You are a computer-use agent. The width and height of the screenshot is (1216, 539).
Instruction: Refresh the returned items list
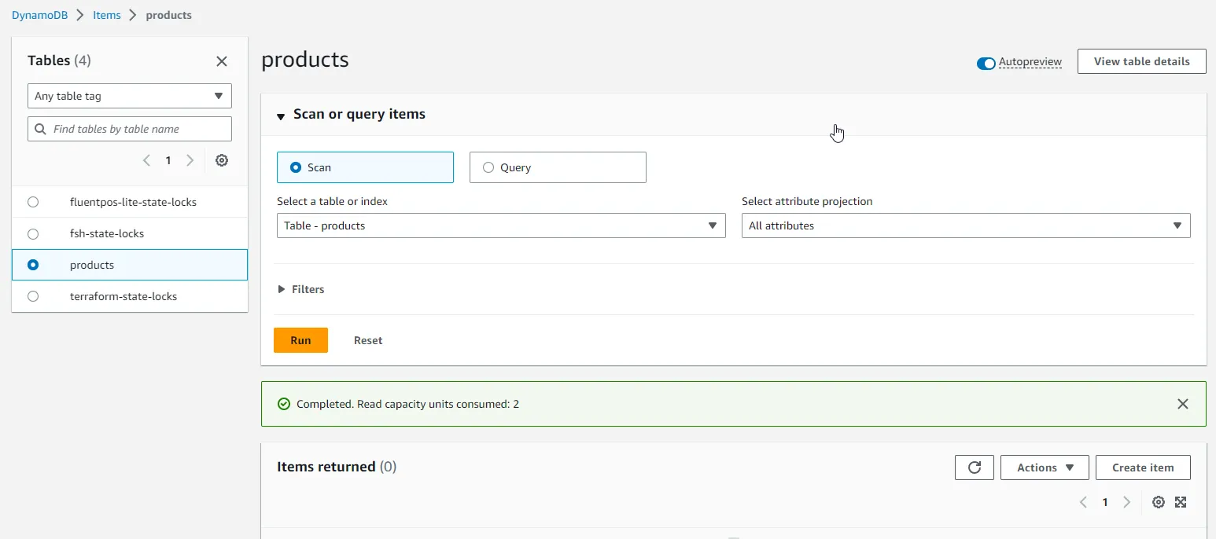point(974,467)
